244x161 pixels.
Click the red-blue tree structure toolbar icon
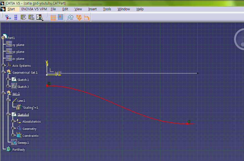pos(8,18)
